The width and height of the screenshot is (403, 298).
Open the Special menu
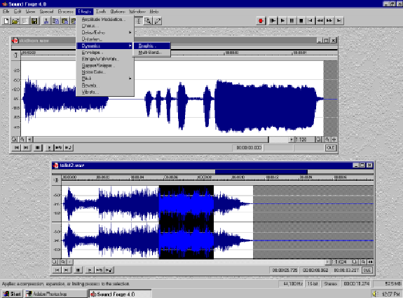click(46, 12)
